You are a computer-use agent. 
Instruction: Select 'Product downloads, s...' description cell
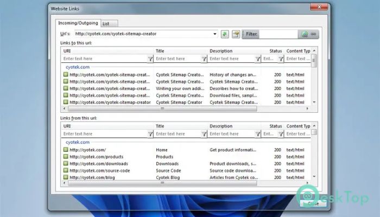[x=233, y=164]
